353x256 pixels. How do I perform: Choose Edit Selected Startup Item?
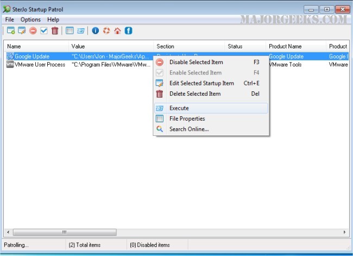(x=211, y=83)
